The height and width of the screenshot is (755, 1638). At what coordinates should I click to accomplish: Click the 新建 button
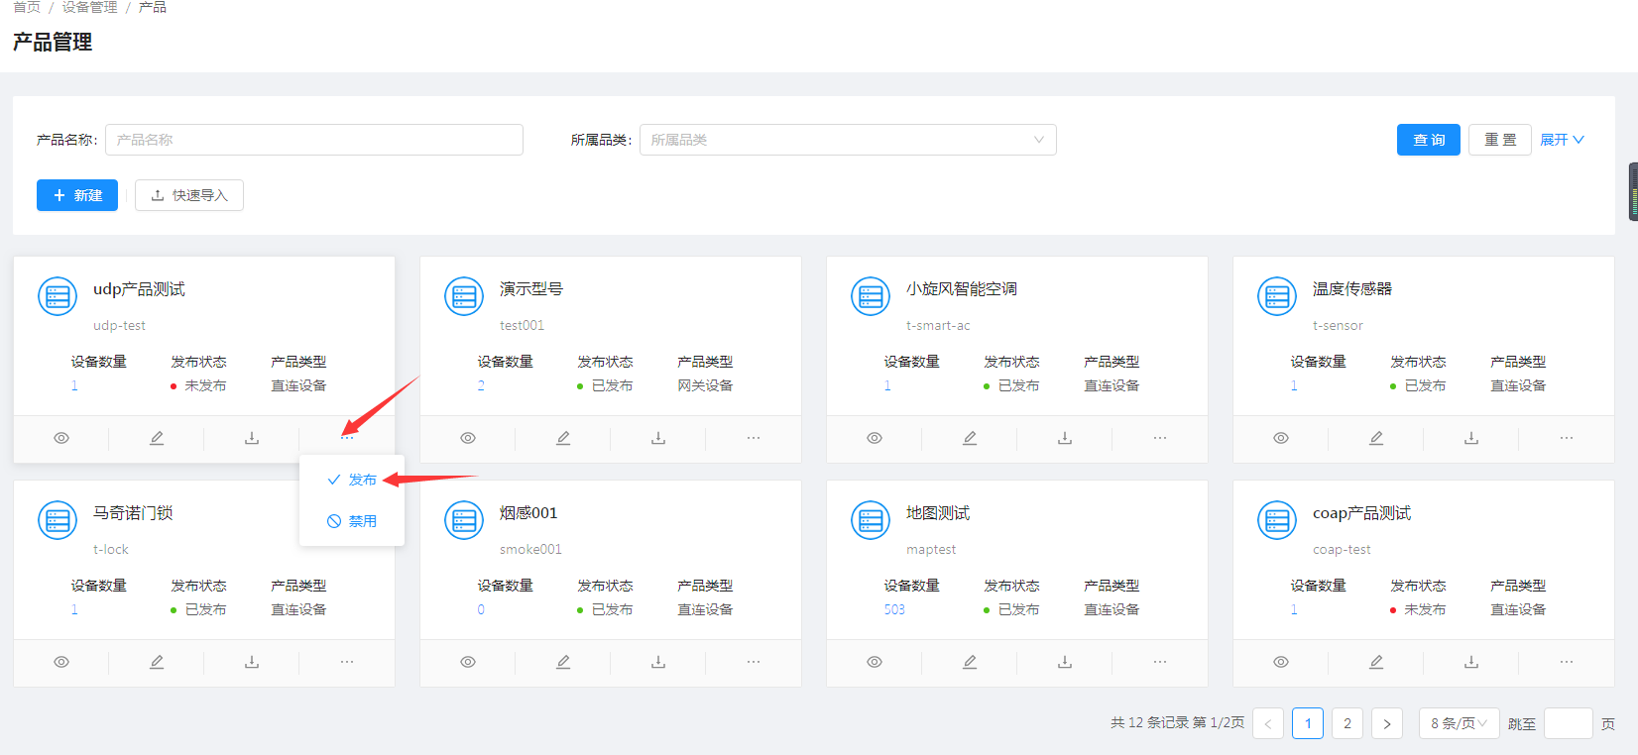coord(77,195)
